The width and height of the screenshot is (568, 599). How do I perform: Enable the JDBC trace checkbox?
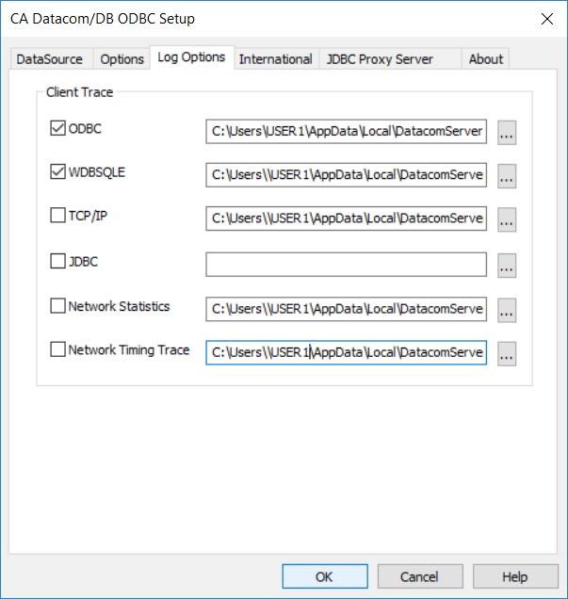click(57, 262)
